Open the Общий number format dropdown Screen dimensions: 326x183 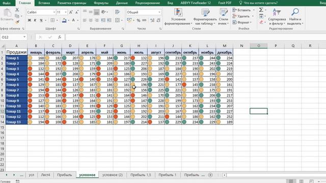pyautogui.click(x=159, y=12)
